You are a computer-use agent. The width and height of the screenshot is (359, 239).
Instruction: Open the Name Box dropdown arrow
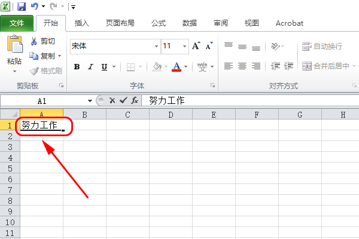(90, 101)
